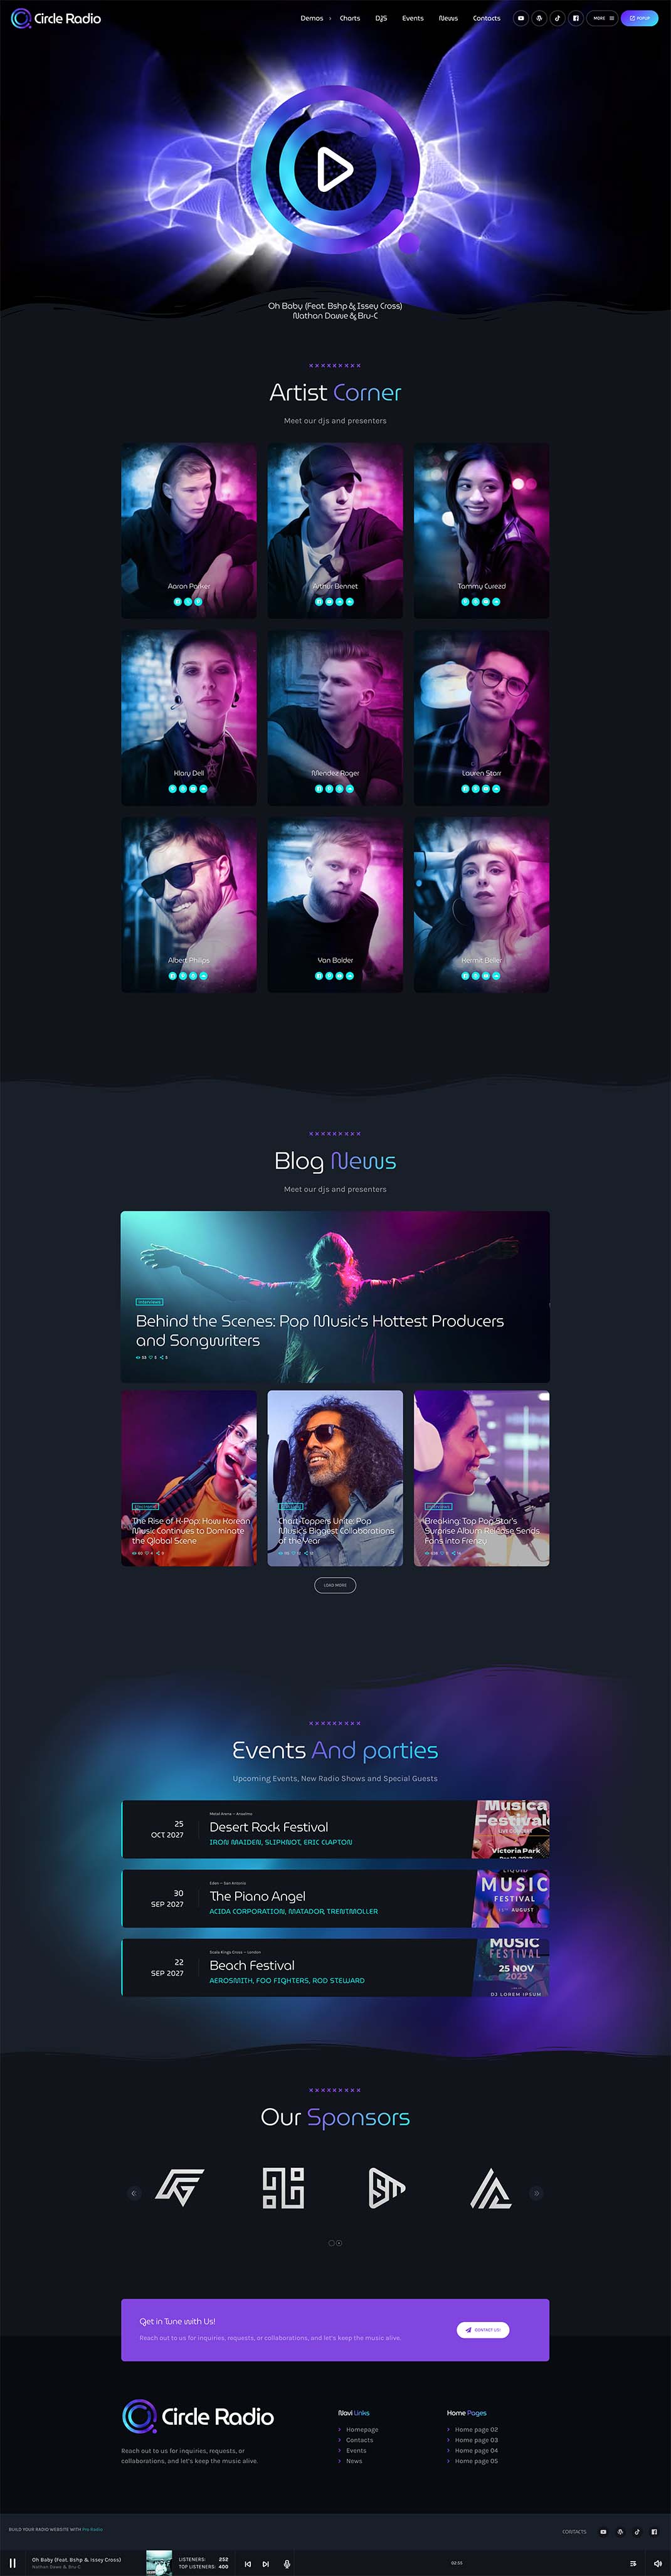The height and width of the screenshot is (2576, 671).
Task: Open the Events menu item
Action: pos(413,18)
